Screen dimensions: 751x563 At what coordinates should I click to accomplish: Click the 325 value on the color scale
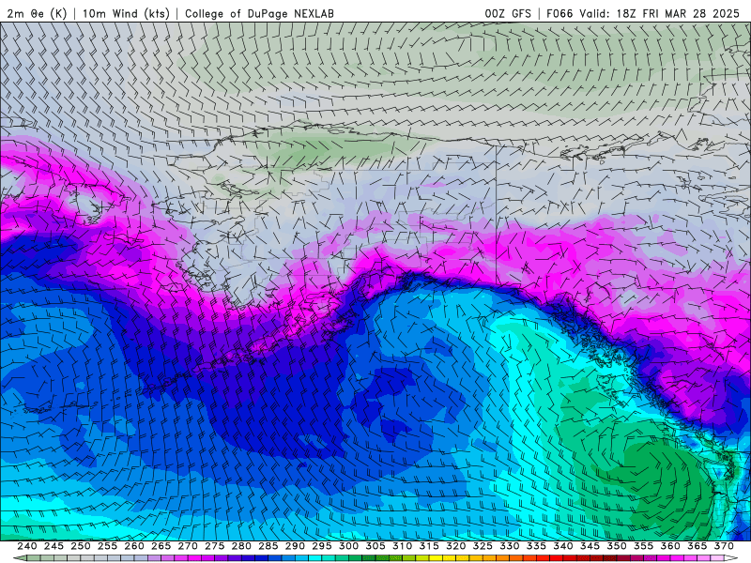click(483, 546)
